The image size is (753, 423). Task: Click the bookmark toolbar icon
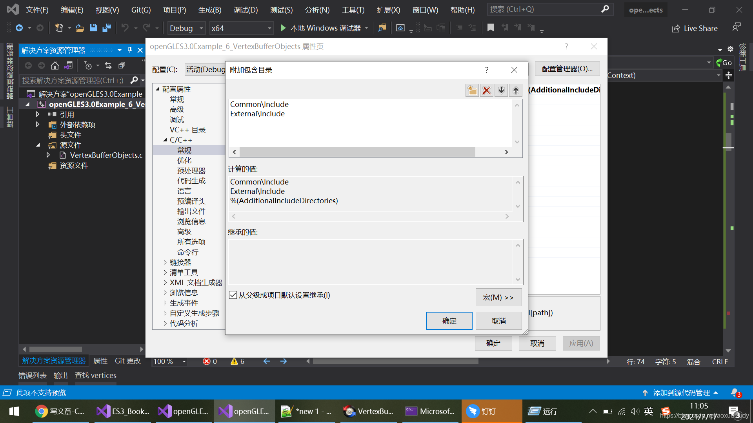point(491,28)
